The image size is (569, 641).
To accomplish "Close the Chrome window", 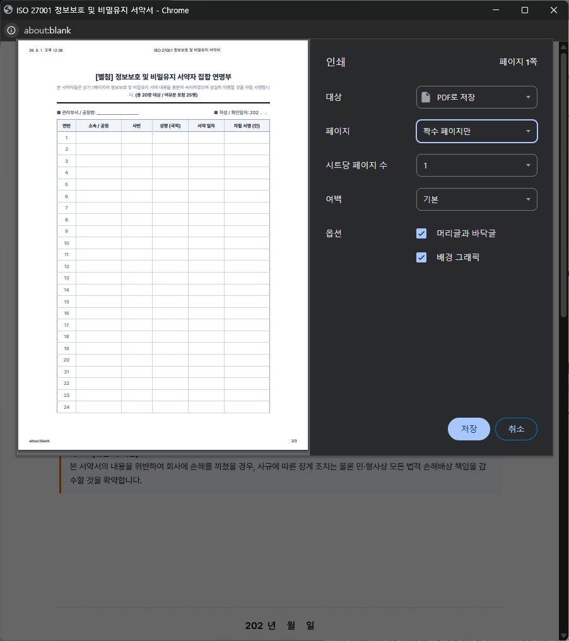I will click(x=554, y=10).
